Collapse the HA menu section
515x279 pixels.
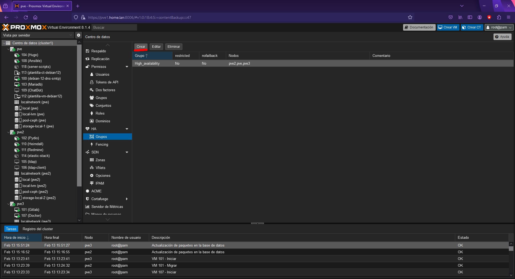tap(127, 129)
